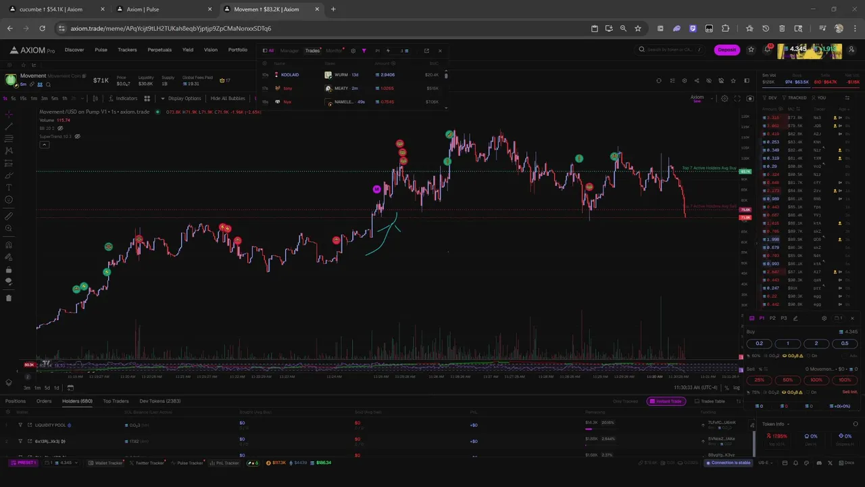Click the pink filter funnel icon
865x487 pixels.
[364, 51]
